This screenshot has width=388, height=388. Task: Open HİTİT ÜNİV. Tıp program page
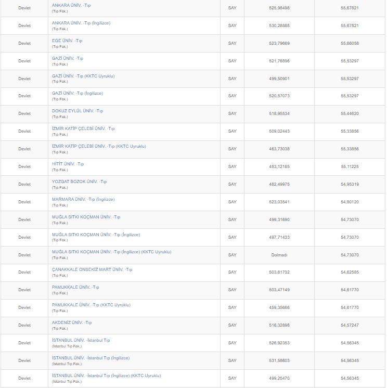[68, 164]
